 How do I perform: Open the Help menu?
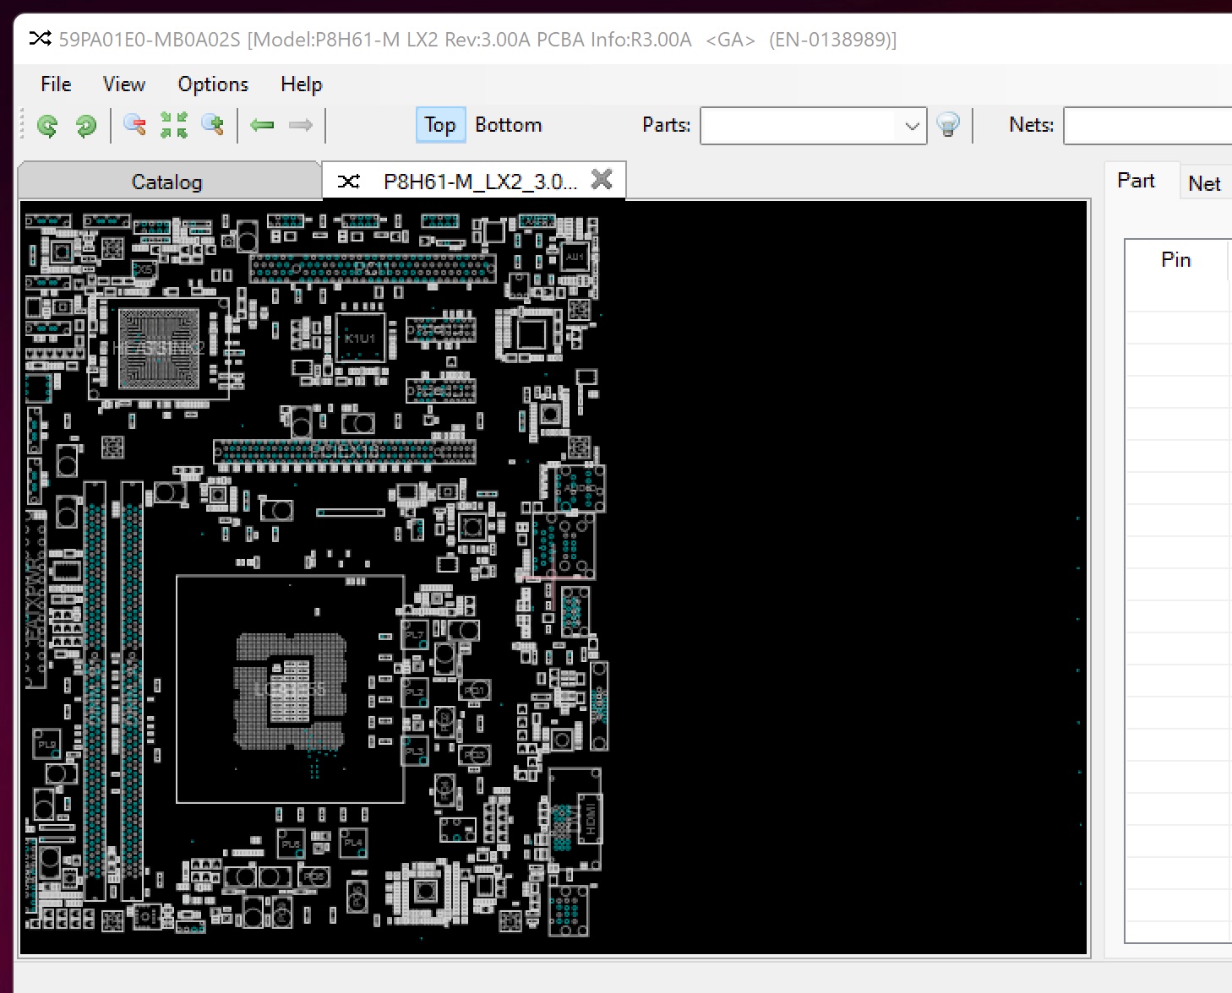[302, 84]
